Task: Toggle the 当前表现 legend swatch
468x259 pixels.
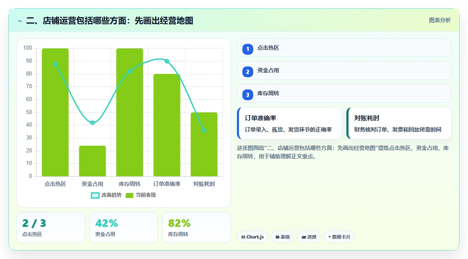Action: tap(129, 196)
